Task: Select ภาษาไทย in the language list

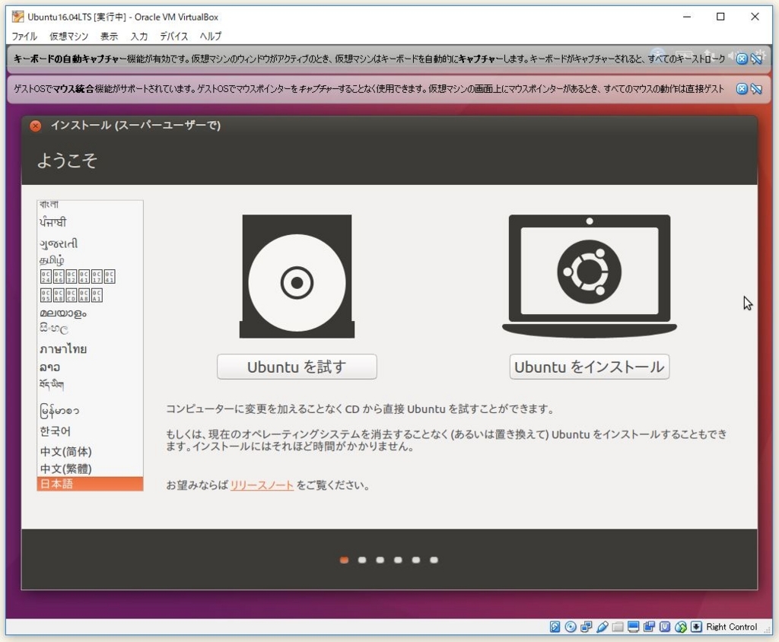Action: coord(63,349)
